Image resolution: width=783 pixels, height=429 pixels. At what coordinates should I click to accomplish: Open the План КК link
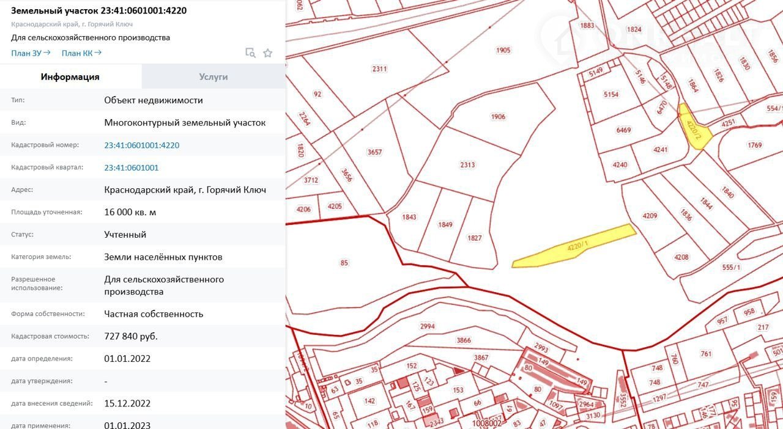[x=81, y=53]
